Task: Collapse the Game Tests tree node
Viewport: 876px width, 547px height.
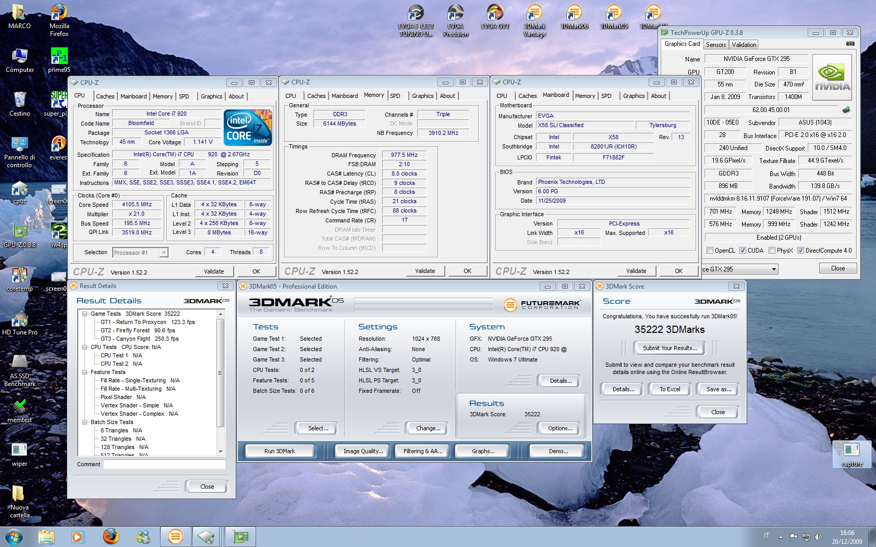Action: 84,314
